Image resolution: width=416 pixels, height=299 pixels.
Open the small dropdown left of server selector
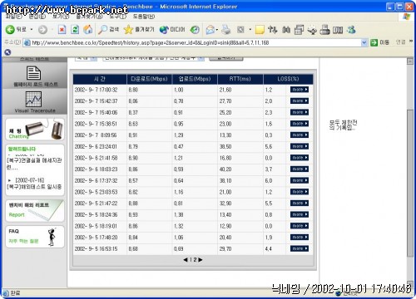[87, 58]
